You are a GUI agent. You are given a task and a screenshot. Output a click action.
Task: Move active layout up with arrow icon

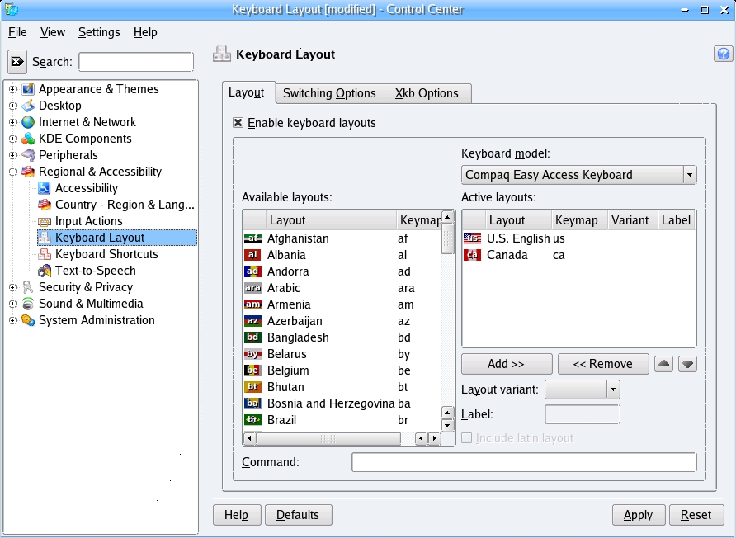click(663, 364)
